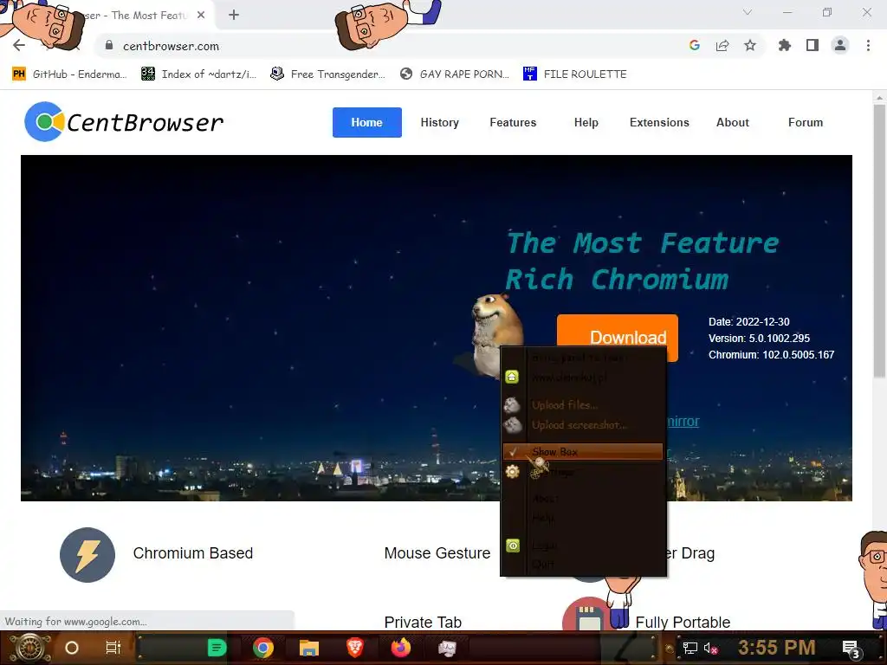Image resolution: width=887 pixels, height=665 pixels.
Task: Click the Chromium: 102.0.5005.167 text
Action: click(x=772, y=354)
